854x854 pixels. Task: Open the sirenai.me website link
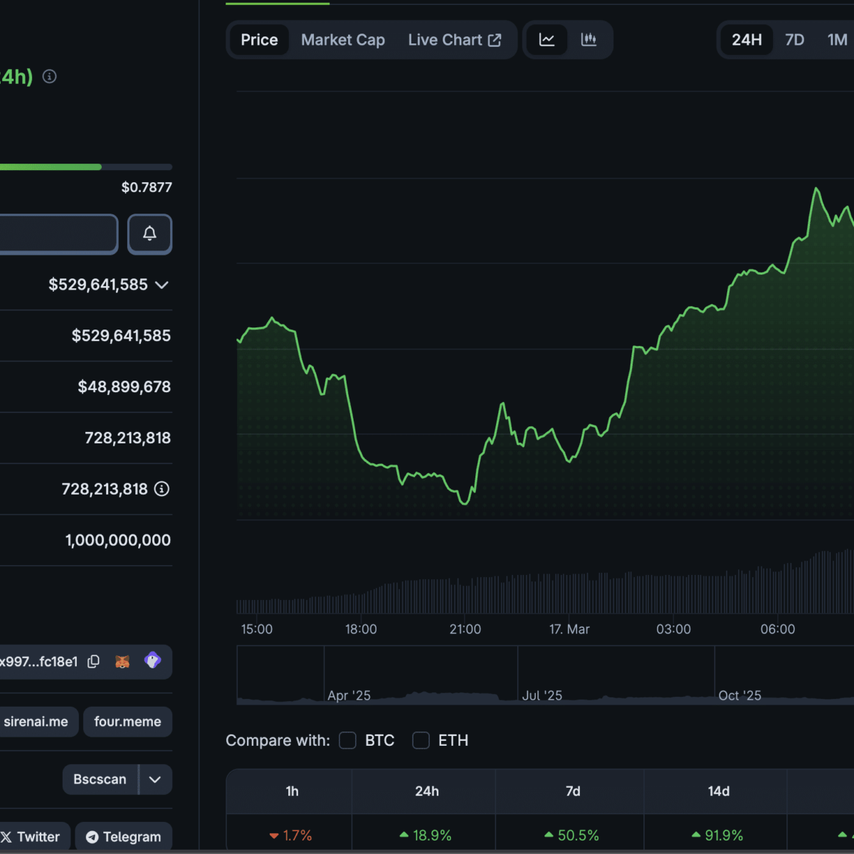pyautogui.click(x=36, y=722)
